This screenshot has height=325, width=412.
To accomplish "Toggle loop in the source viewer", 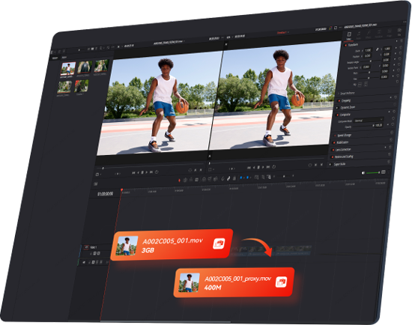I will tap(157, 171).
